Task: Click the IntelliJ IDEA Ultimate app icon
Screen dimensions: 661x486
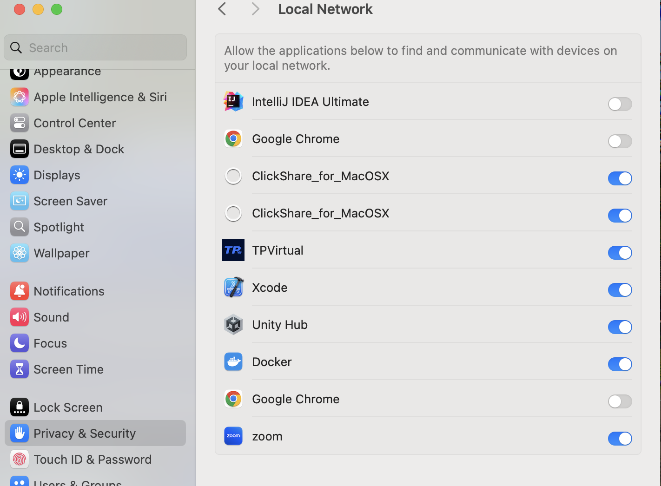Action: click(233, 101)
